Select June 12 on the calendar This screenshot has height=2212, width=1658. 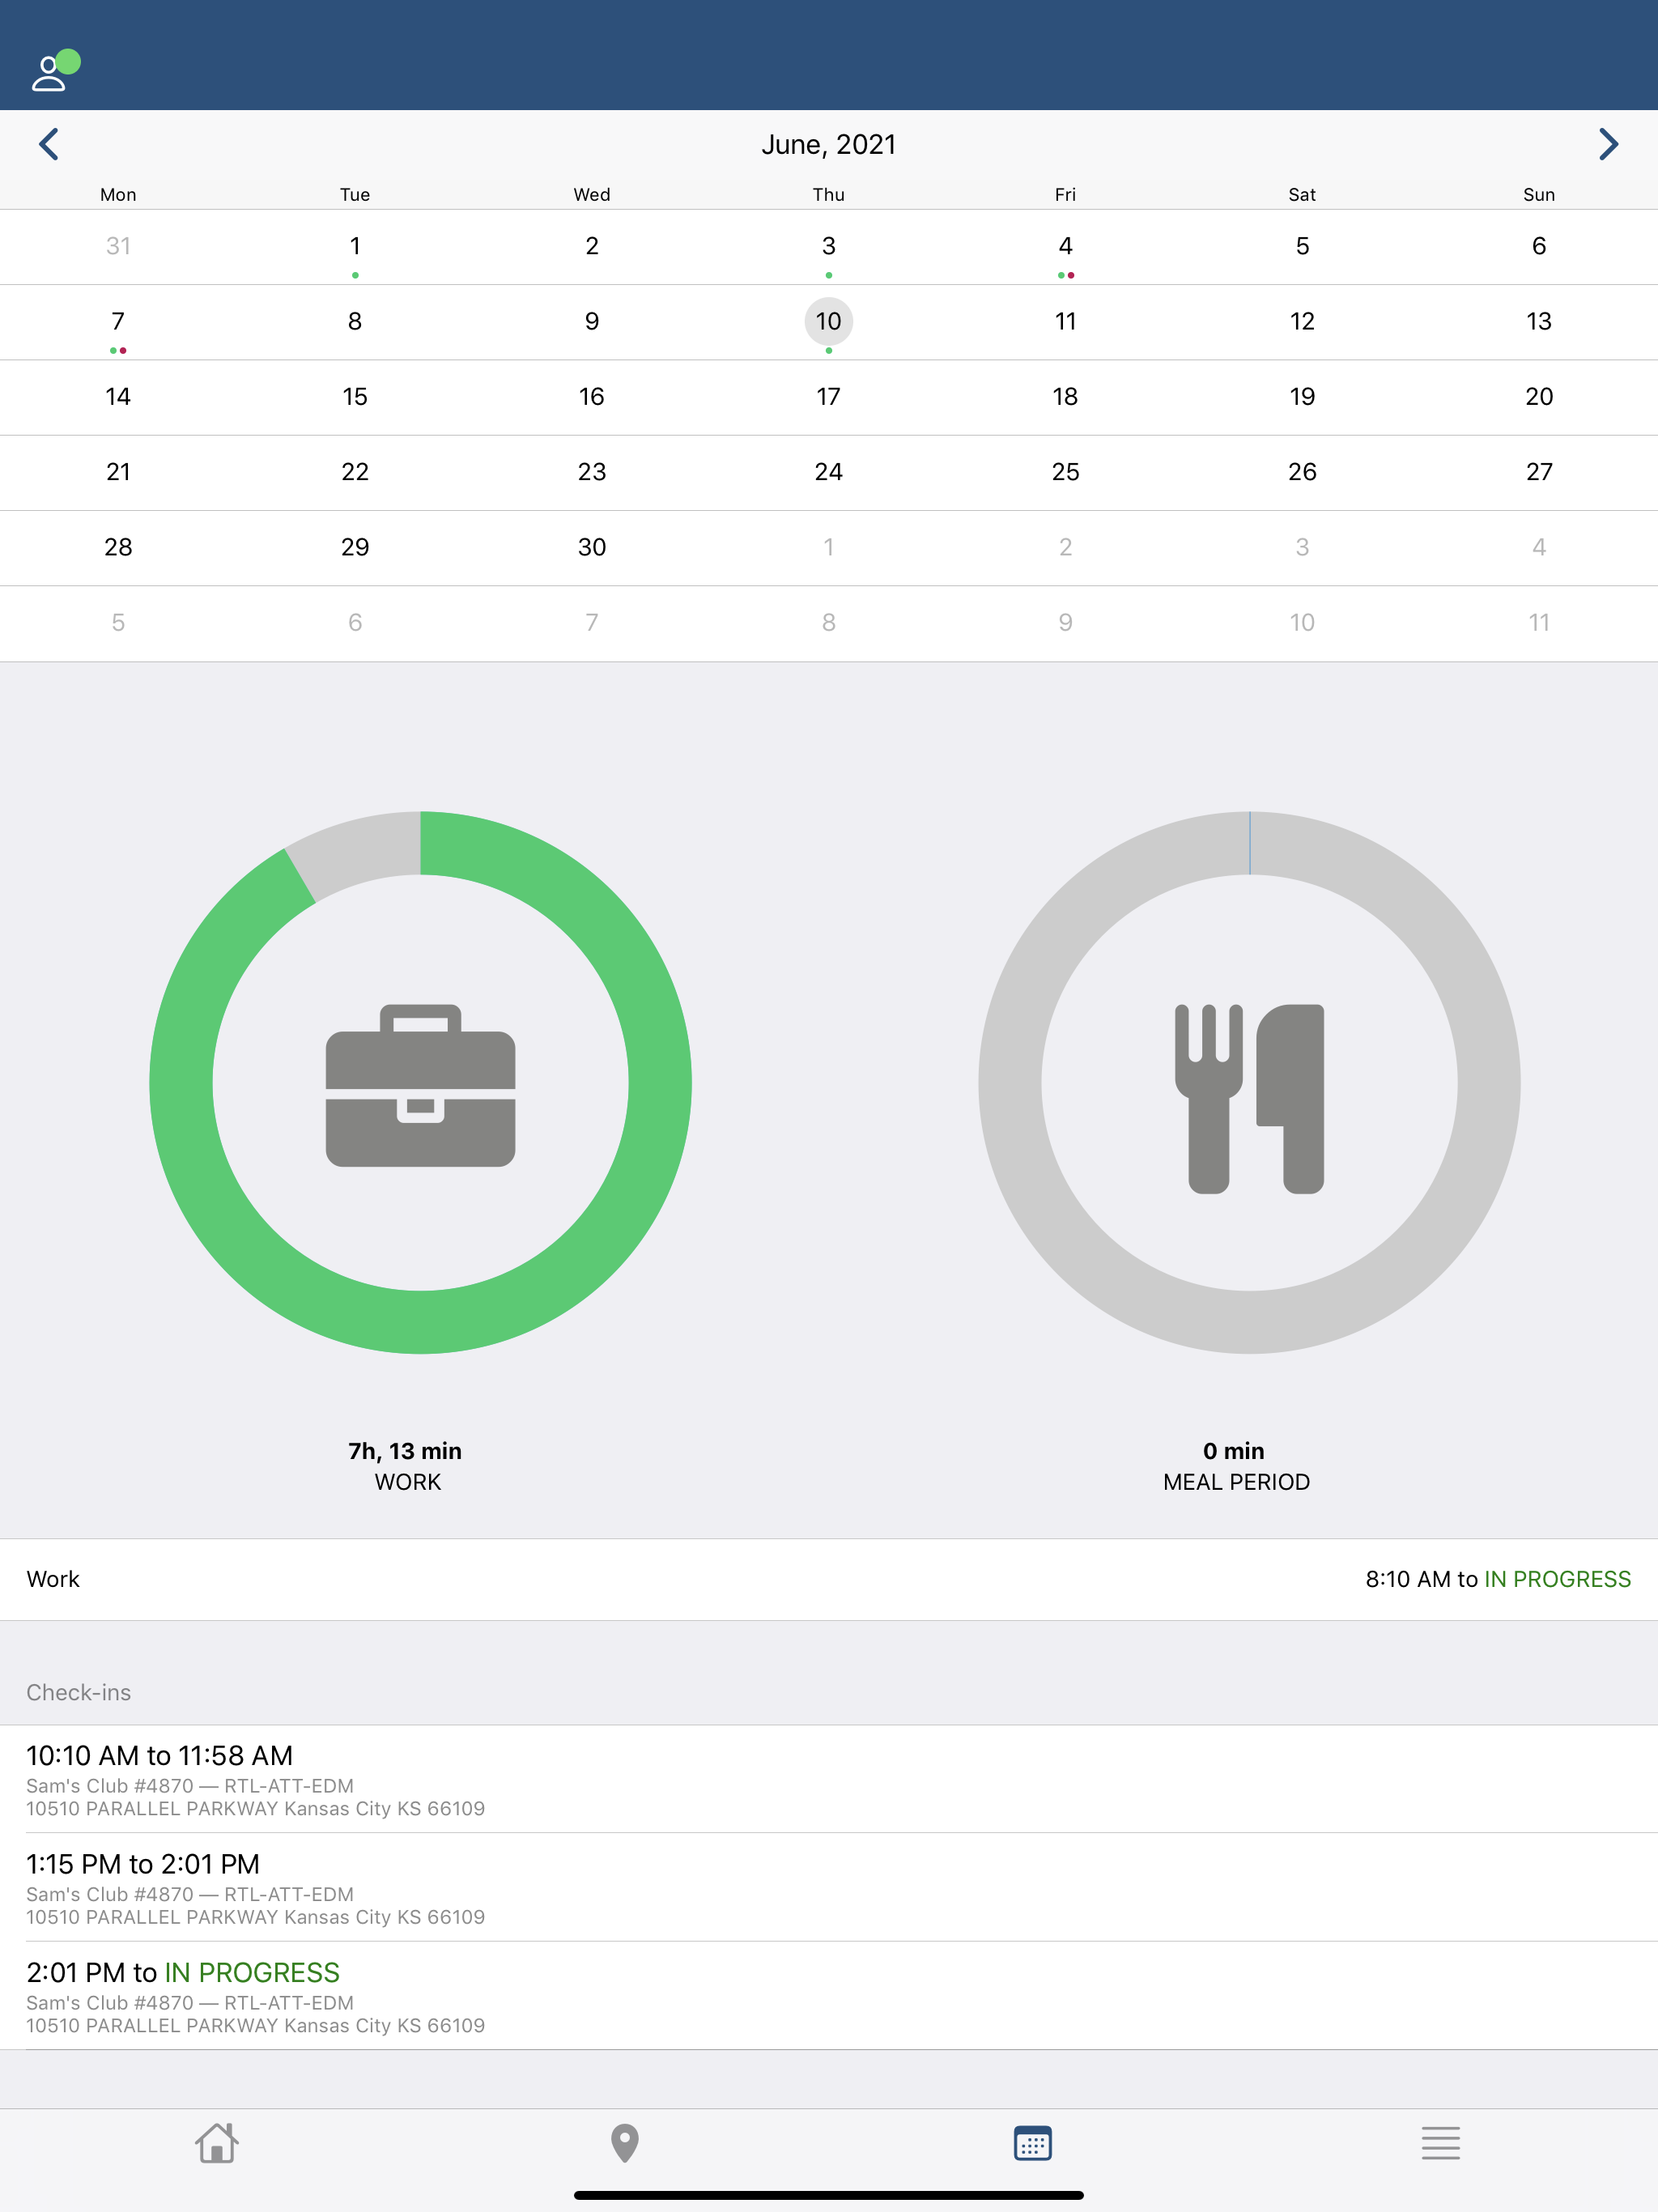[x=1302, y=322]
